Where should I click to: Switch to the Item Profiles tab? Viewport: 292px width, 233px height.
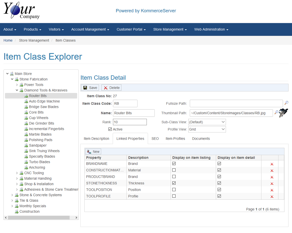click(175, 139)
